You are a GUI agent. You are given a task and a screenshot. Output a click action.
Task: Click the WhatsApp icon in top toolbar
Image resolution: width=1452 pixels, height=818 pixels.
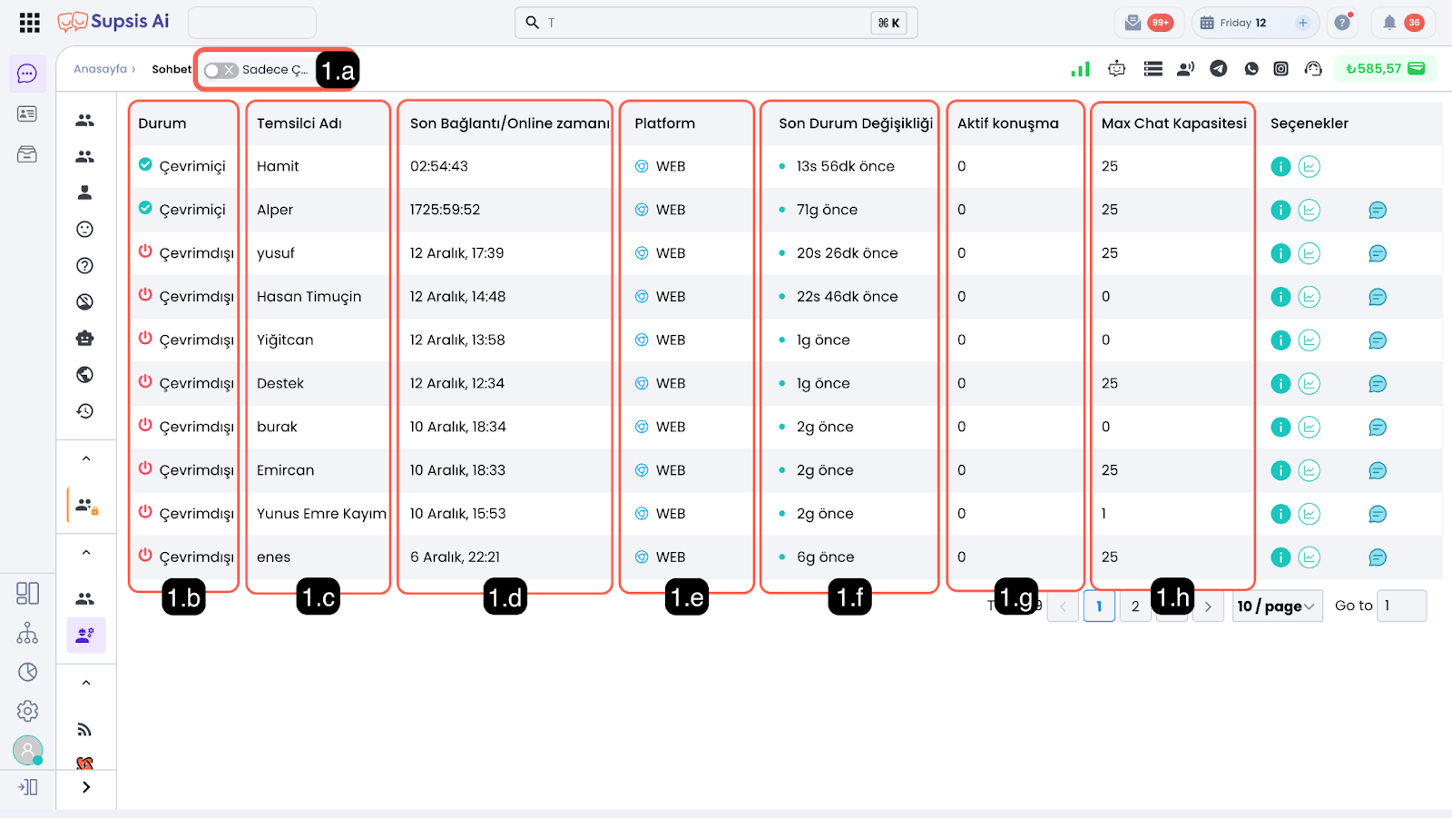(x=1251, y=69)
